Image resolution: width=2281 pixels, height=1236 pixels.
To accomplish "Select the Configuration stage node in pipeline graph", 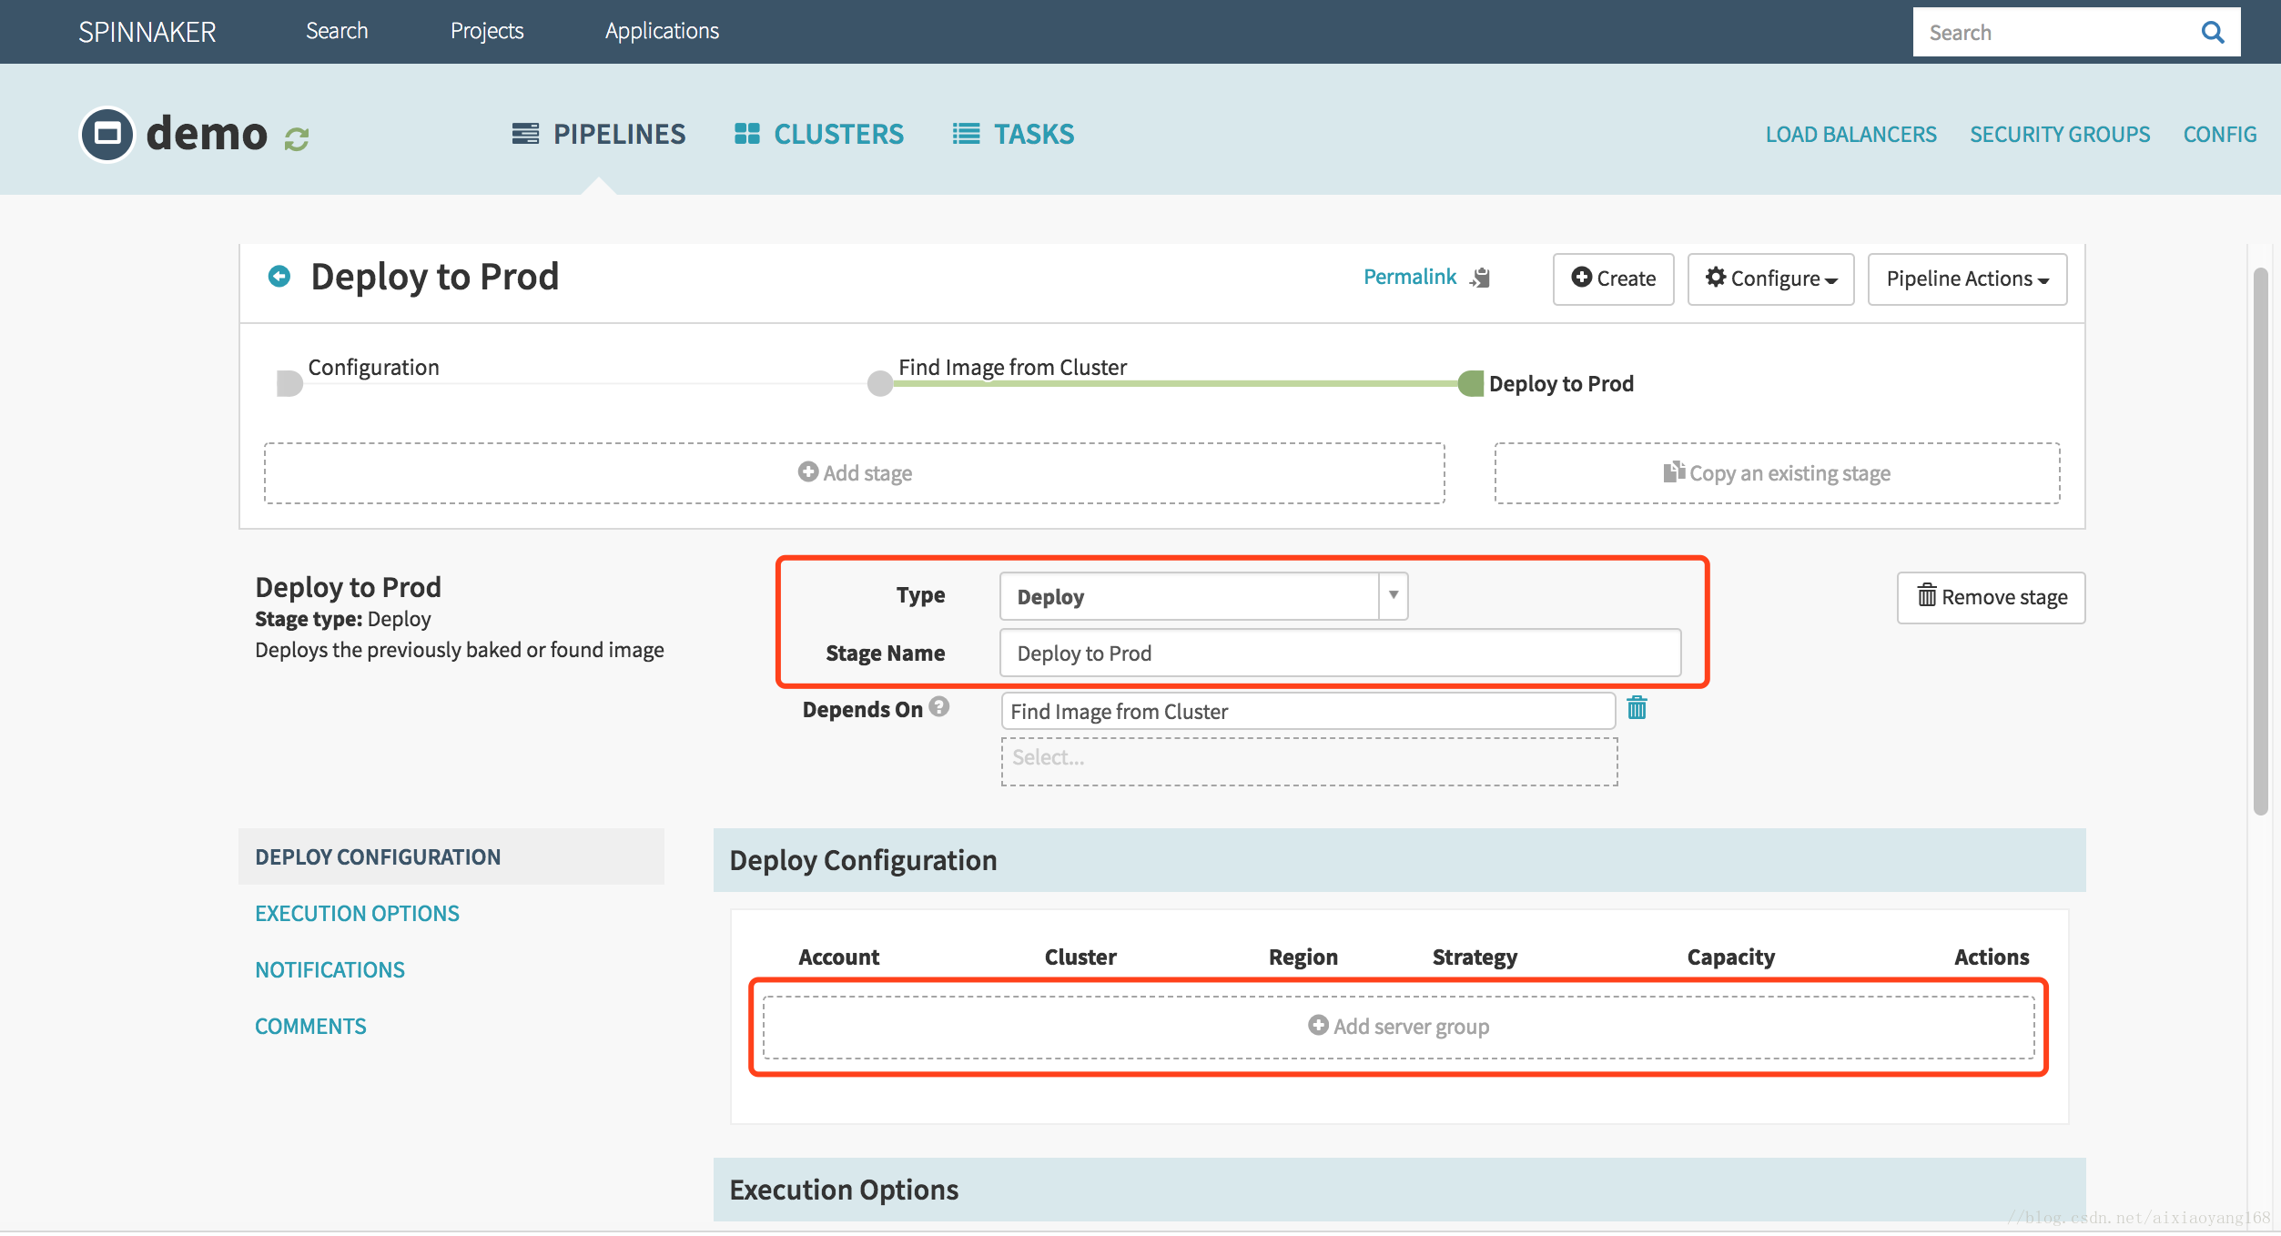I will [289, 383].
